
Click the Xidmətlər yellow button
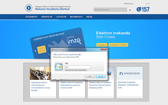point(102,45)
